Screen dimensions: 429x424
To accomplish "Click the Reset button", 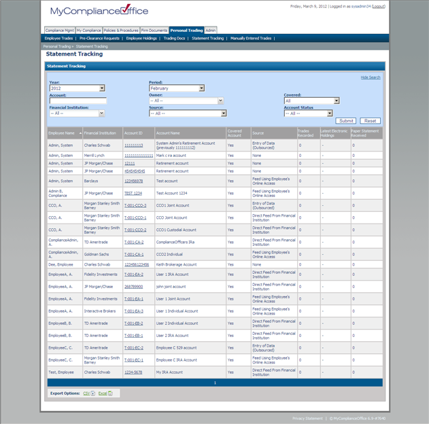I will click(370, 121).
